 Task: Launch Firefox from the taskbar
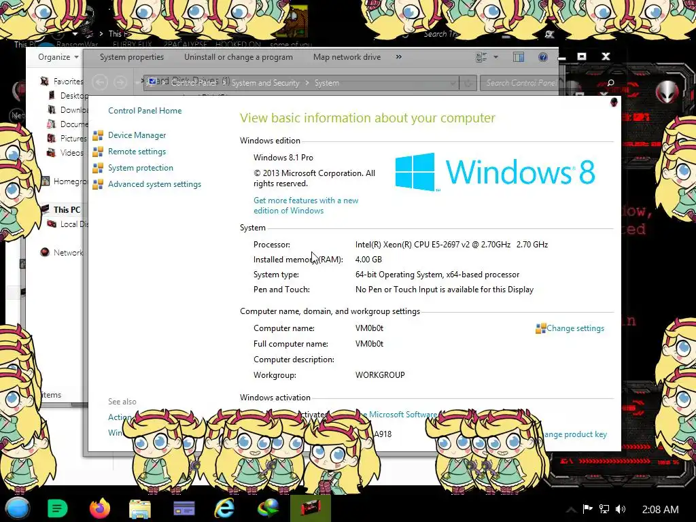tap(99, 508)
